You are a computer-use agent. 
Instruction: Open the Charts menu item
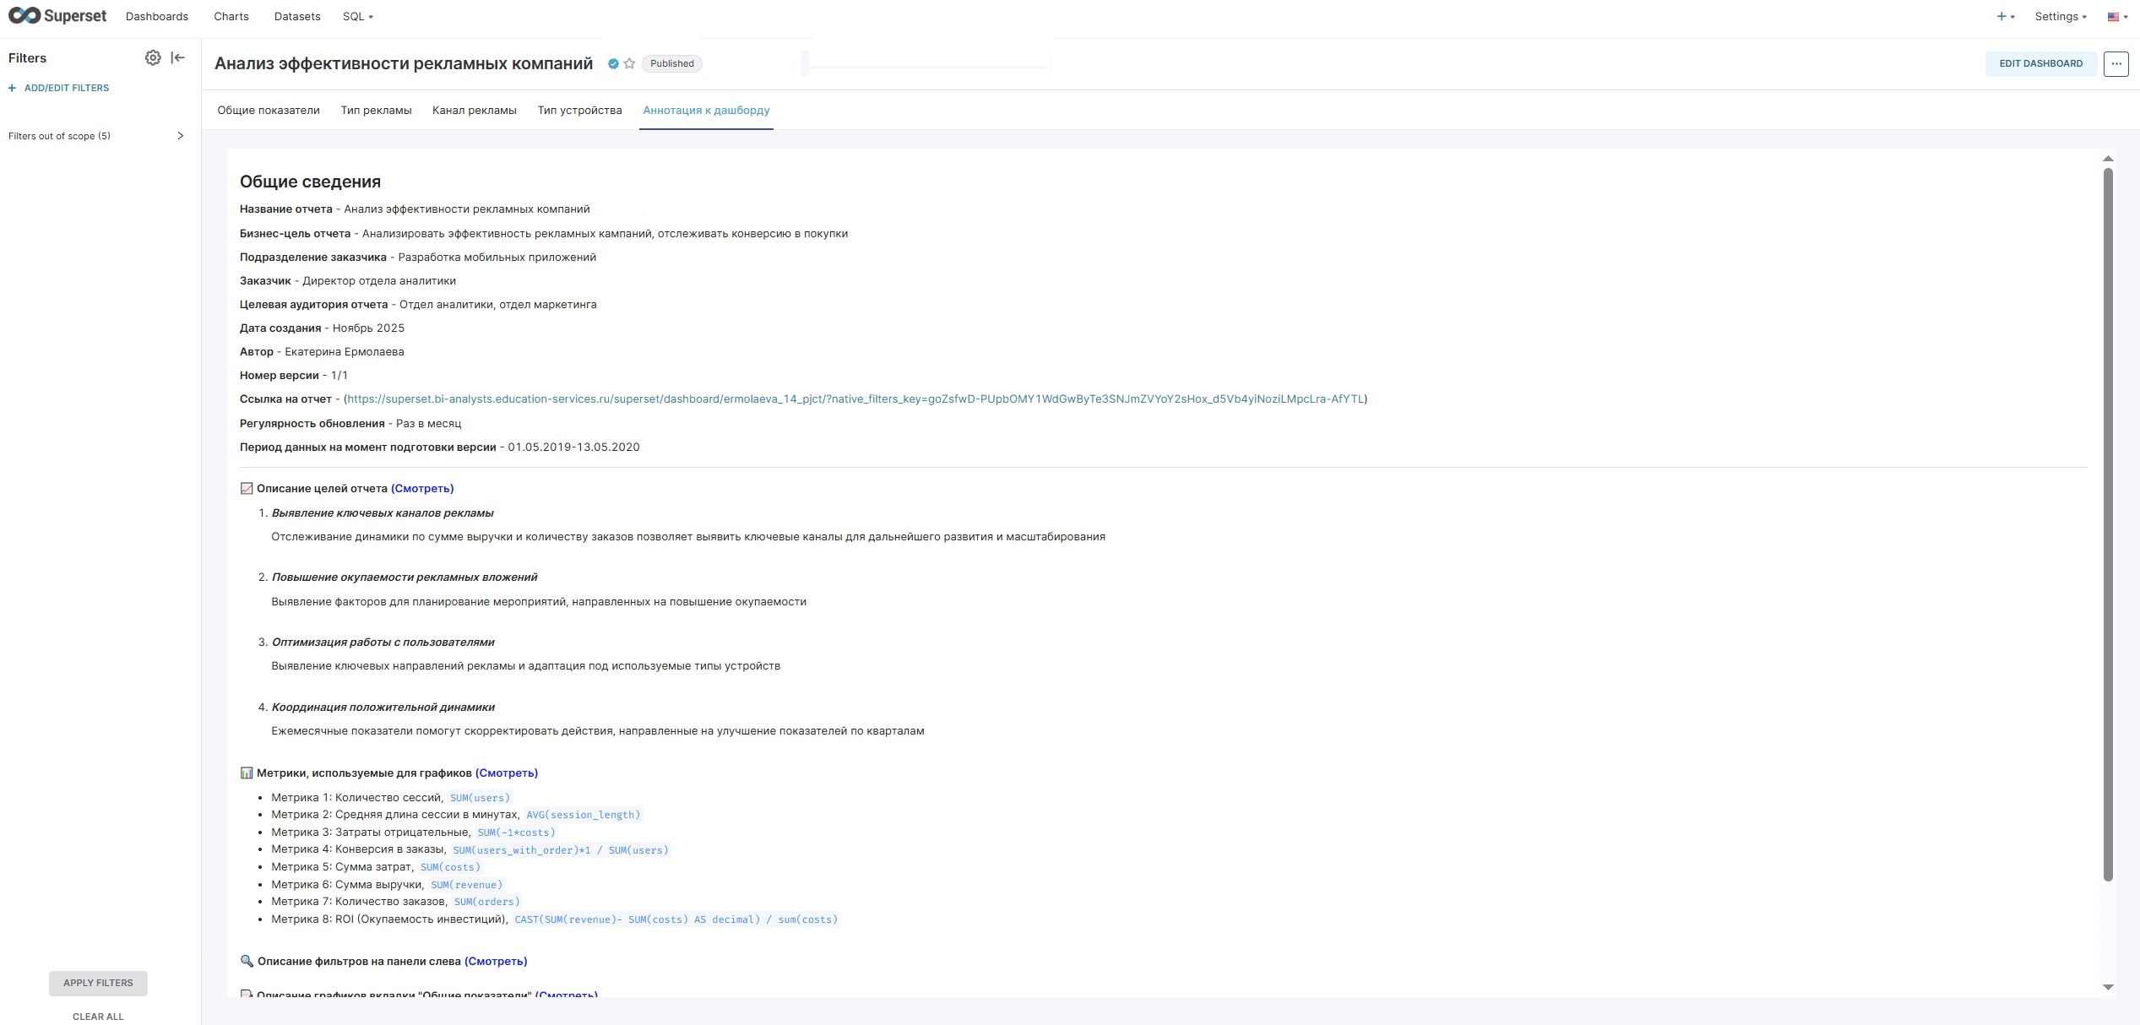click(x=231, y=16)
